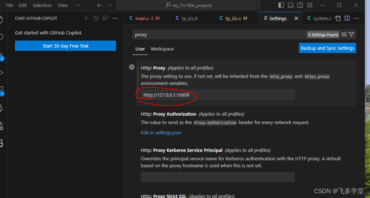Split the editor right
The width and height of the screenshot is (370, 198).
(x=347, y=18)
